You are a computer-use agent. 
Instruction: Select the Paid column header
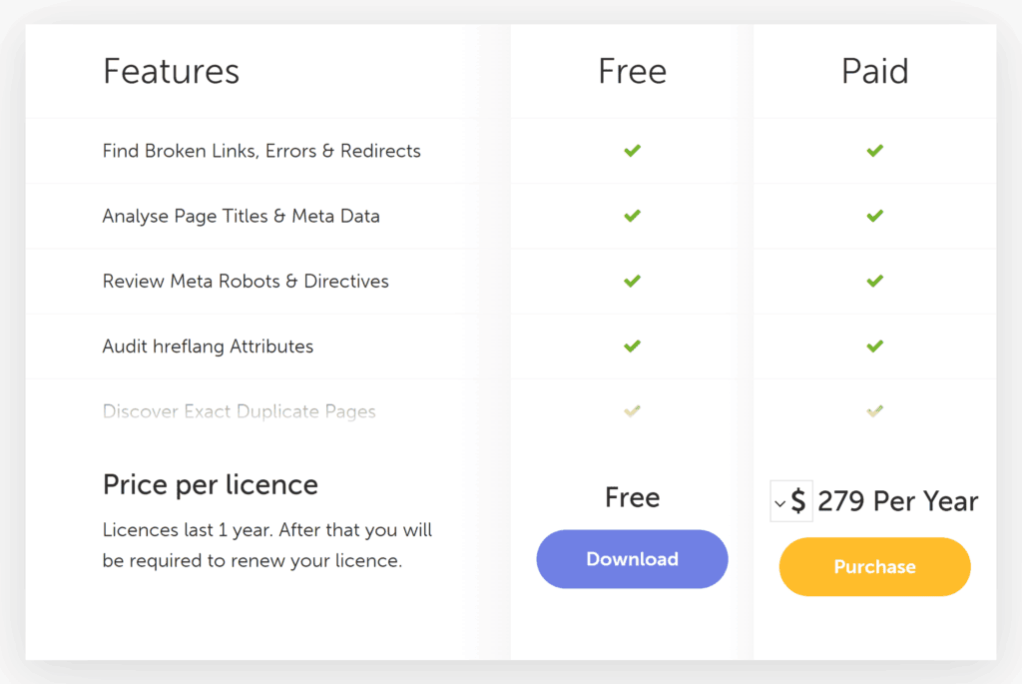click(874, 70)
